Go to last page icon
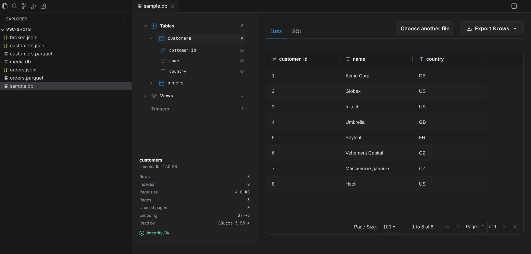Image resolution: width=531 pixels, height=254 pixels. tap(514, 227)
